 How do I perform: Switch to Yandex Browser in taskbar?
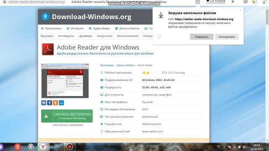pos(43,147)
